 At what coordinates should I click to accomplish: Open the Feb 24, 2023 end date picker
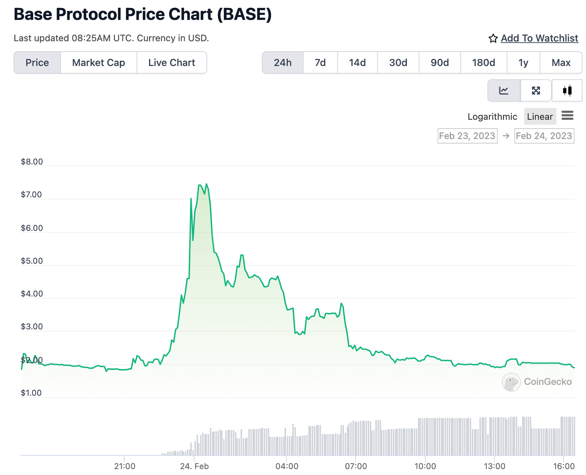(x=544, y=136)
